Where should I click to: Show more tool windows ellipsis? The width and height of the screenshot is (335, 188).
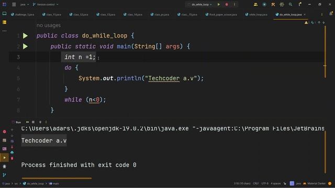(x=4, y=31)
